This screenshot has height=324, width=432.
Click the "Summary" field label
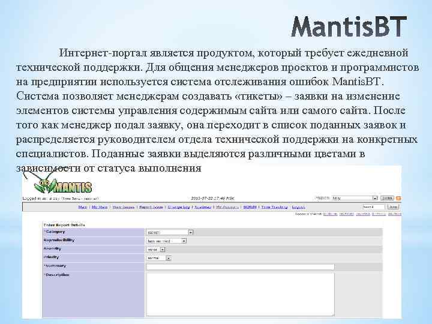55,266
